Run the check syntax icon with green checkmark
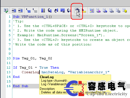 [x=6, y=11]
